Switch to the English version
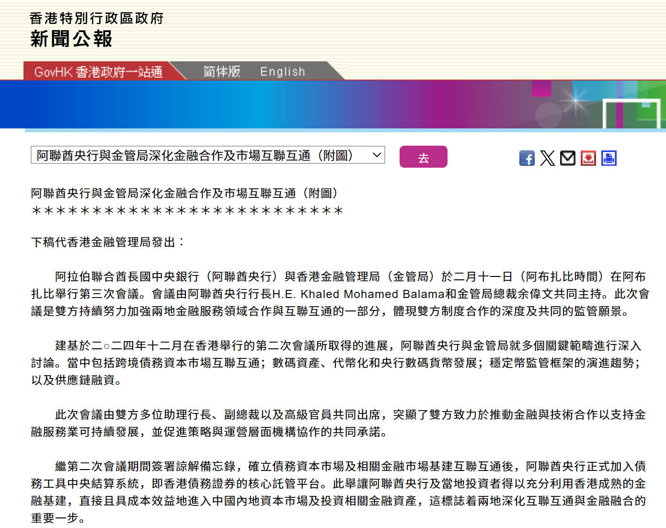This screenshot has width=666, height=528. coord(282,72)
